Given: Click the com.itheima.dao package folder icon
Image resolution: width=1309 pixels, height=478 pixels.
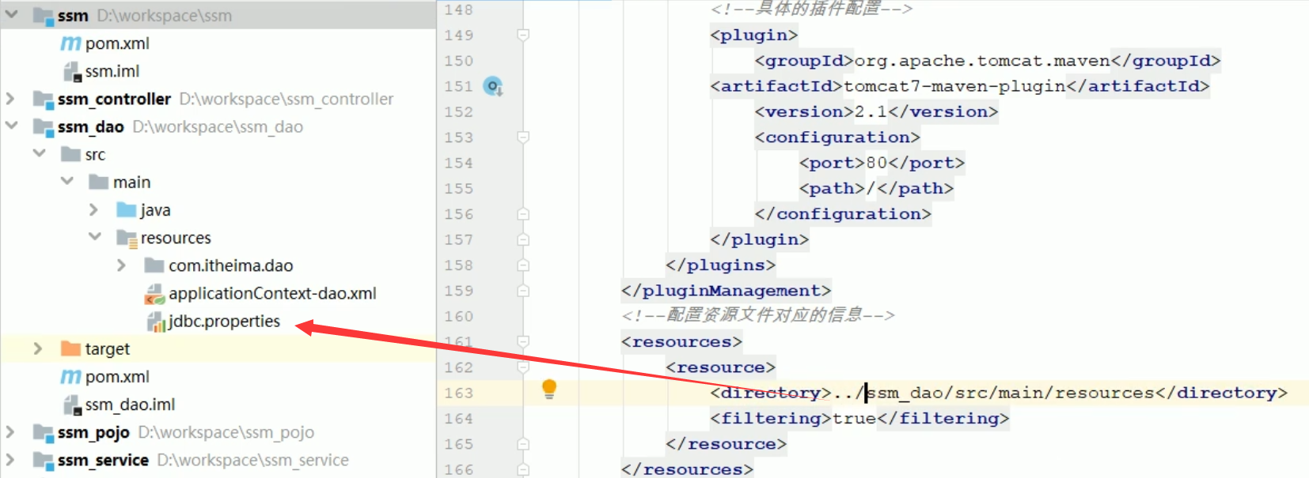Looking at the screenshot, I should [x=154, y=265].
